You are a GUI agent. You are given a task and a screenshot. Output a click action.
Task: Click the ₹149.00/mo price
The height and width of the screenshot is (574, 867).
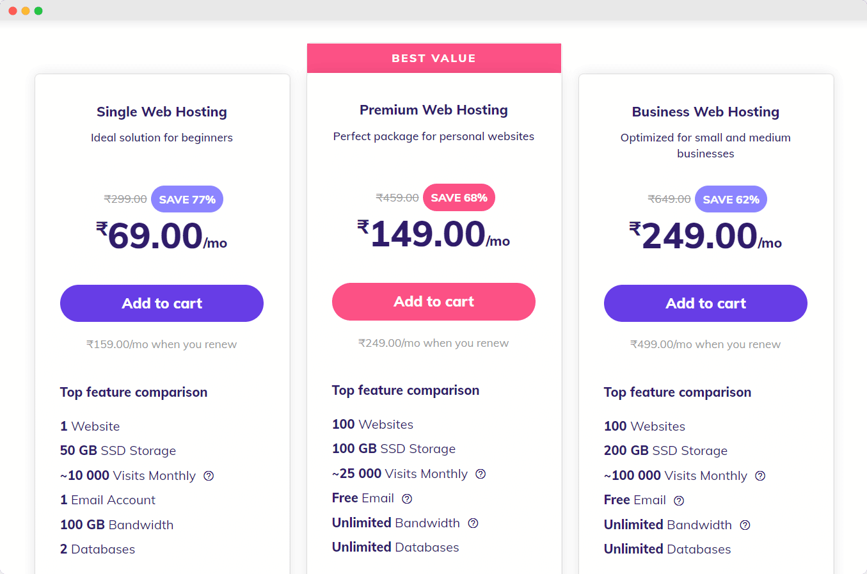434,234
